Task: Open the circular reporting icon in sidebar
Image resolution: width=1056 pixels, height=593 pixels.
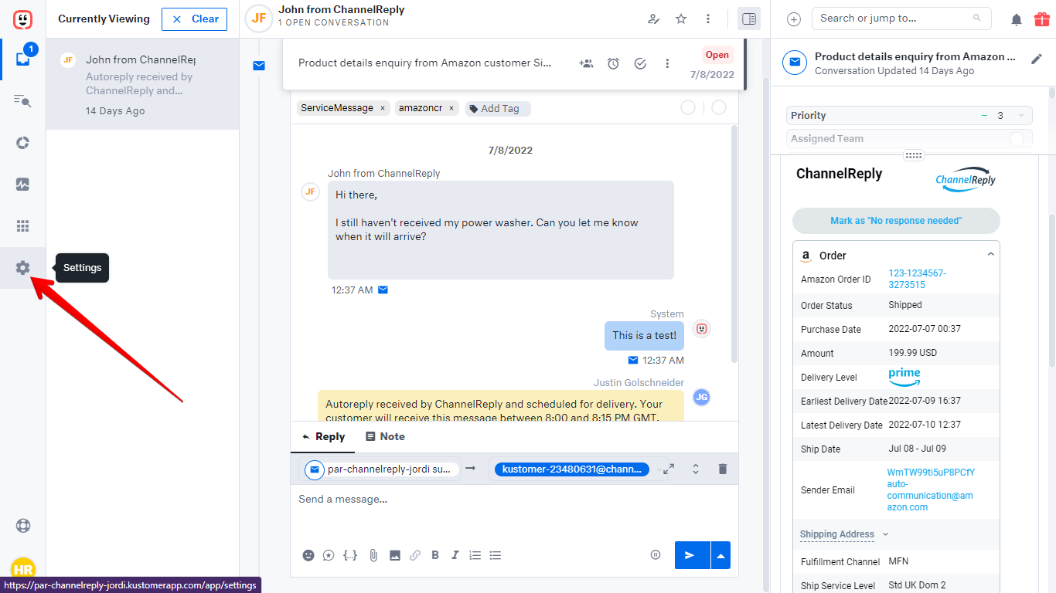Action: pyautogui.click(x=22, y=143)
